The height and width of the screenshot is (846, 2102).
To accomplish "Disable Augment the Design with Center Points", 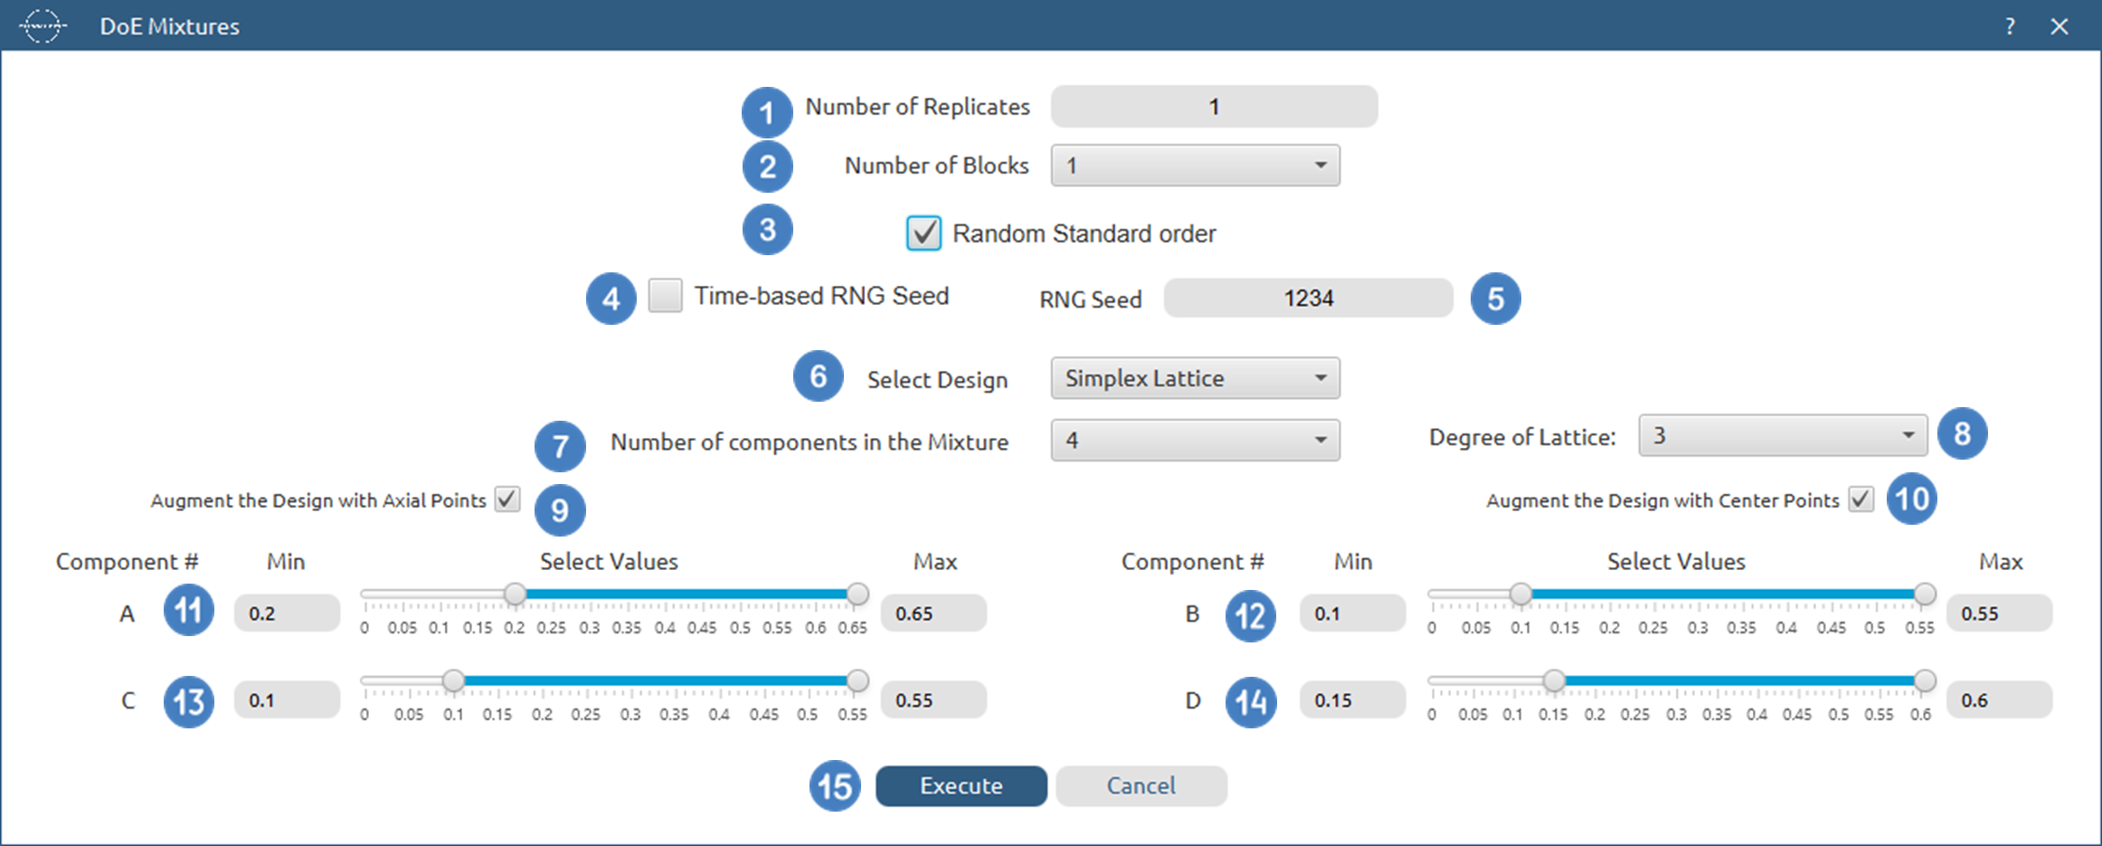I will [x=1859, y=499].
